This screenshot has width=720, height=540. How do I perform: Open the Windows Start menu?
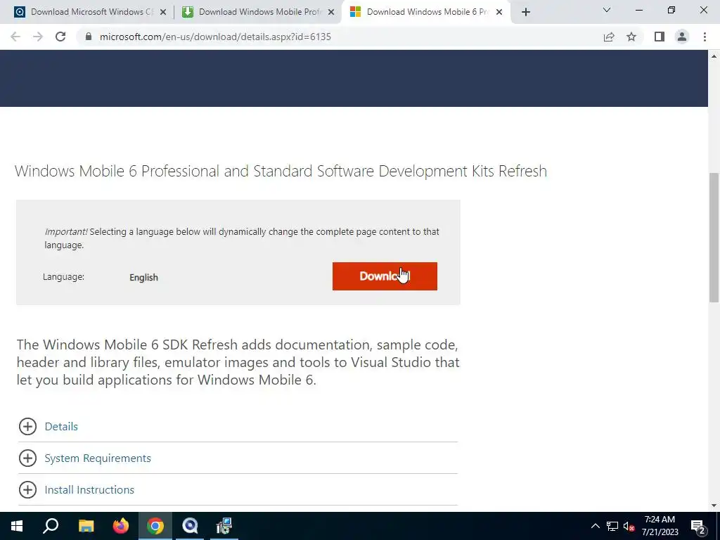(17, 526)
